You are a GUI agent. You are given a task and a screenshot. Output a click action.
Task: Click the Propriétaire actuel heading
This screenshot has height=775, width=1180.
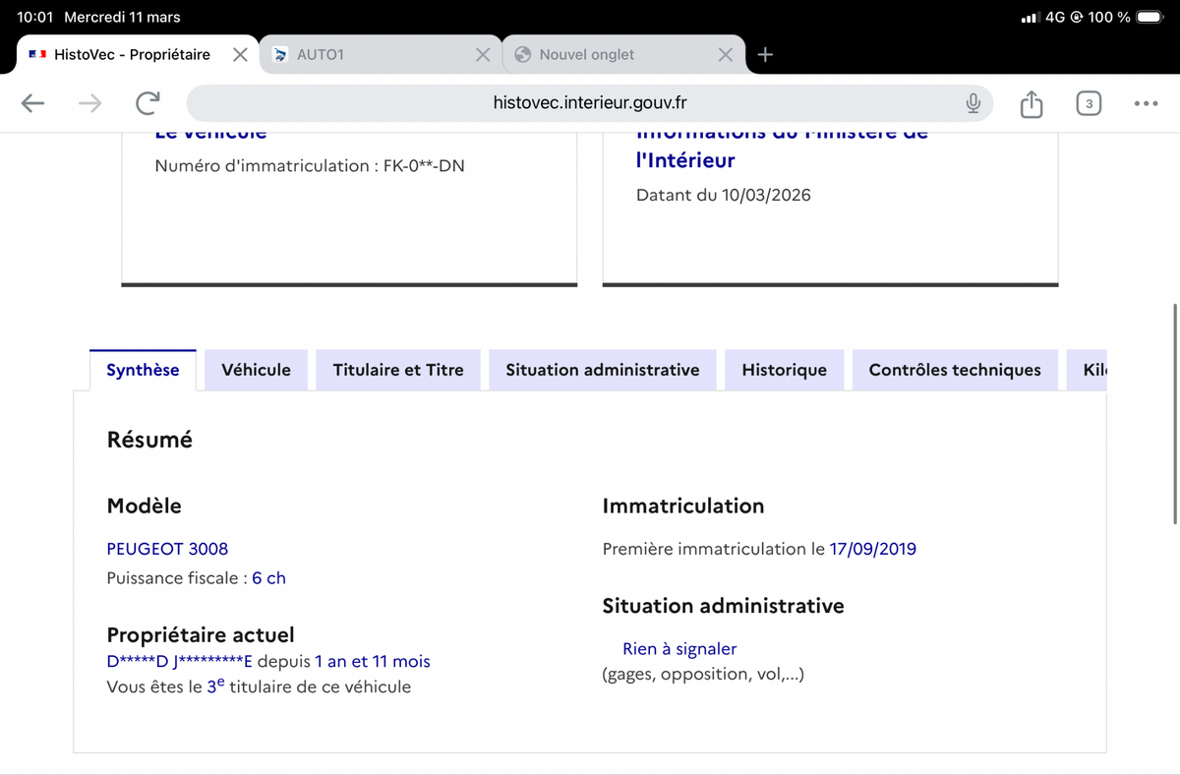point(201,635)
